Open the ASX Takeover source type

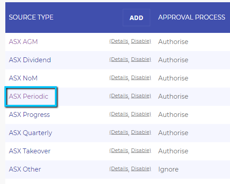click(x=30, y=151)
